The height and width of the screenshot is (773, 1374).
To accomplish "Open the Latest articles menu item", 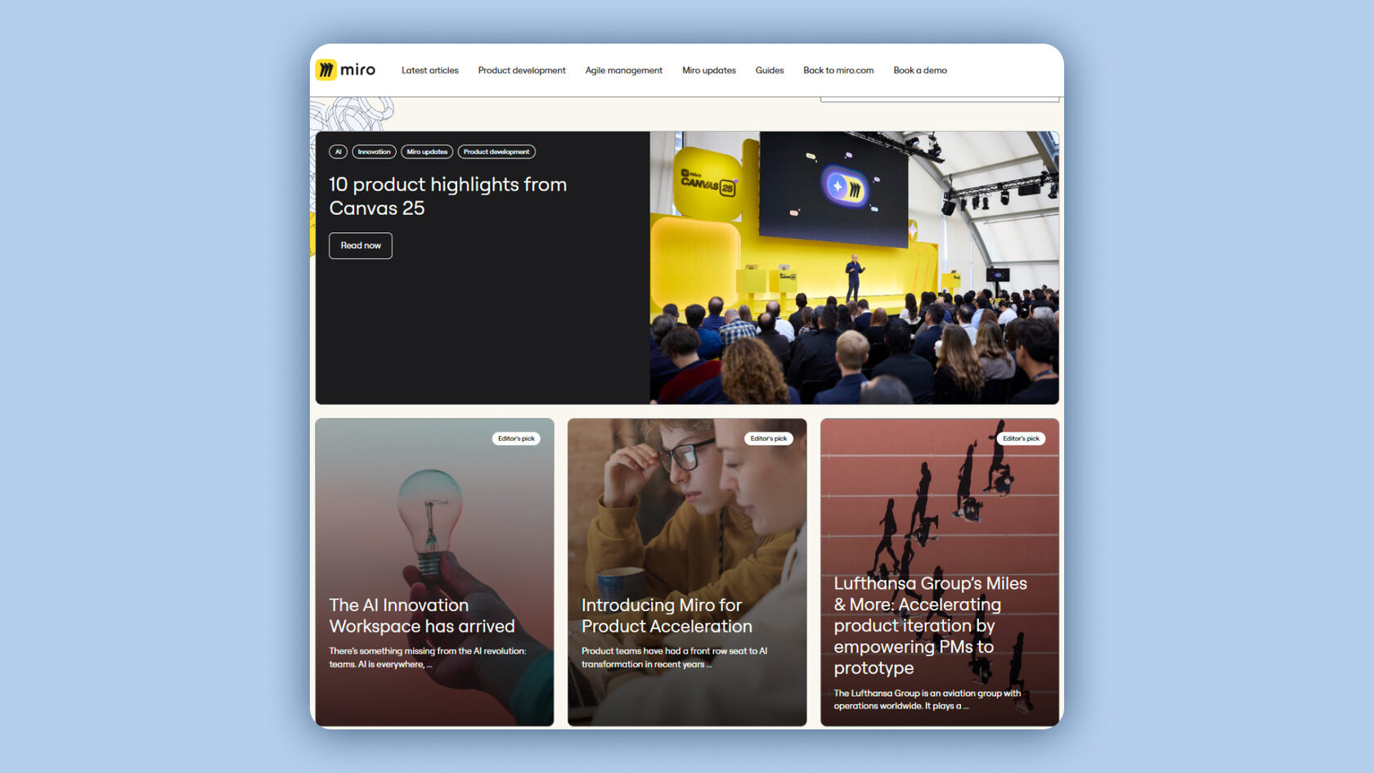I will [430, 70].
